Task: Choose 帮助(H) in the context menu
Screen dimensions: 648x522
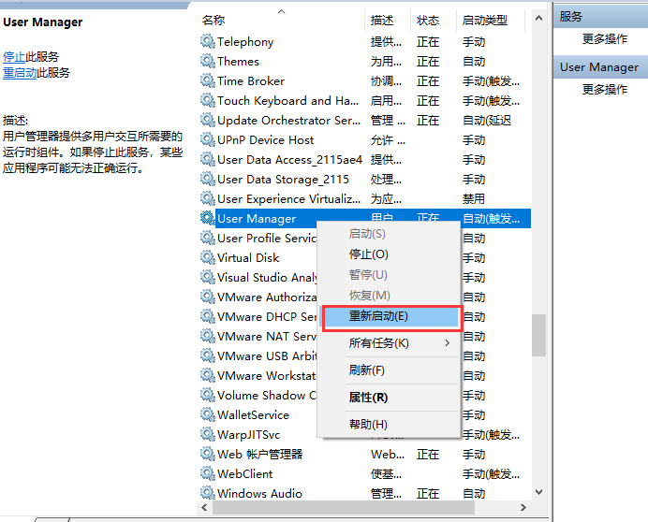Action: point(389,424)
